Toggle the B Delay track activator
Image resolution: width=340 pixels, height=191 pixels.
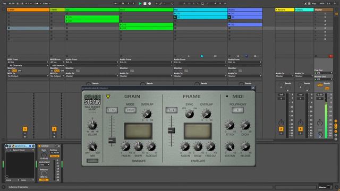[x=300, y=129]
